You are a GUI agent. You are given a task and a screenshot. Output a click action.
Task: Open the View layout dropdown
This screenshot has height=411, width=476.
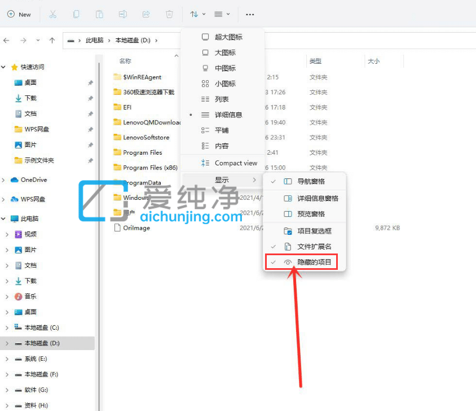(222, 14)
